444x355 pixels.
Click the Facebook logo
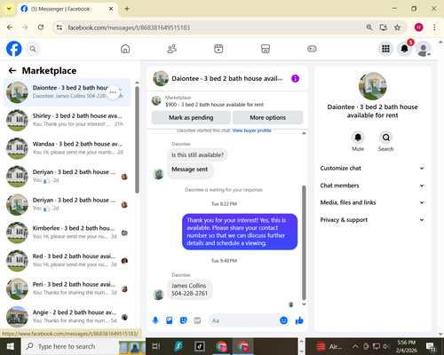click(14, 49)
